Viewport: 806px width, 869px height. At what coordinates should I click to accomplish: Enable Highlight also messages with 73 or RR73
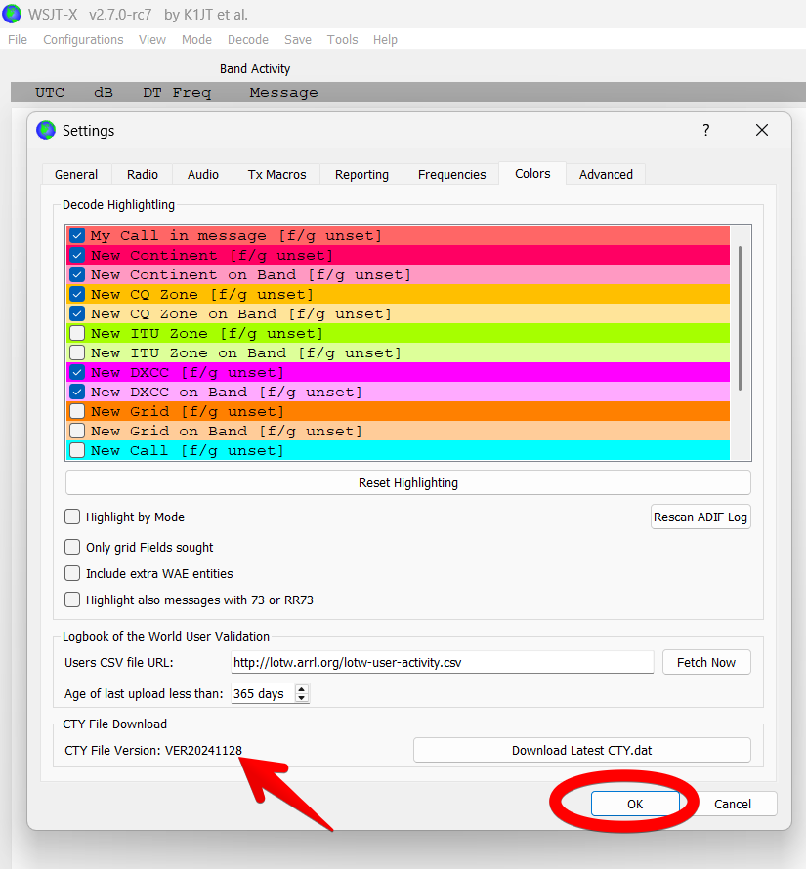(72, 600)
